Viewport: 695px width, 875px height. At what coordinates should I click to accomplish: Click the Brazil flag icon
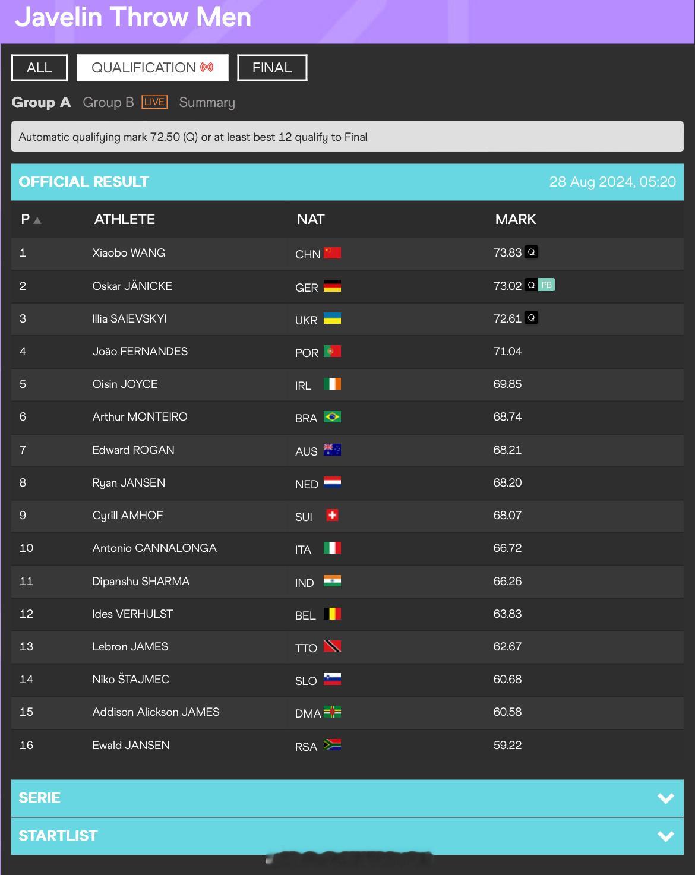(x=332, y=417)
